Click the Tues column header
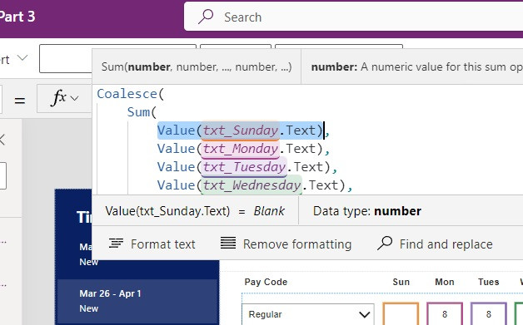 tap(489, 282)
